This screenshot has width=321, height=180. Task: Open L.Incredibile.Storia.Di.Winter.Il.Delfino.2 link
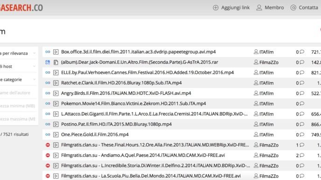click(x=155, y=166)
